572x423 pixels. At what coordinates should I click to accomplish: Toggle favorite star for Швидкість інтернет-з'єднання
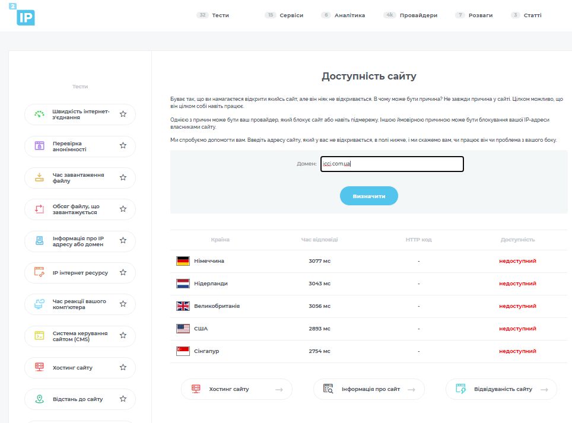coord(123,115)
